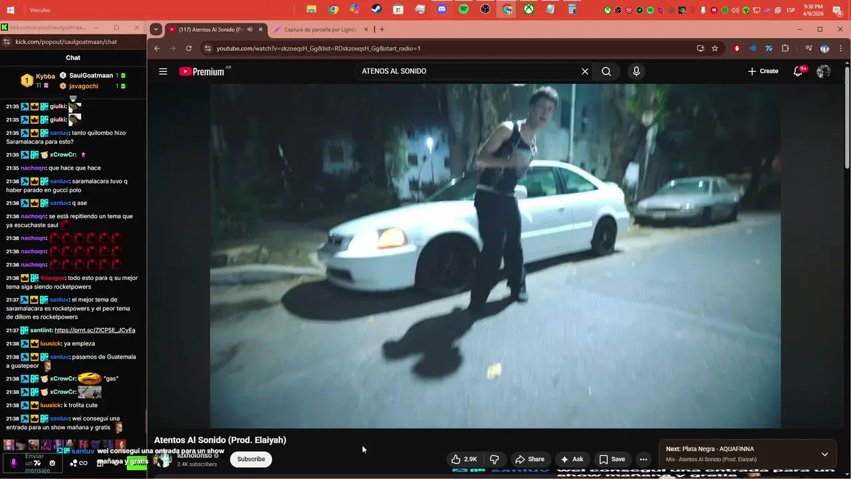
Task: Open browser extensions puzzle icon
Action: pos(785,48)
